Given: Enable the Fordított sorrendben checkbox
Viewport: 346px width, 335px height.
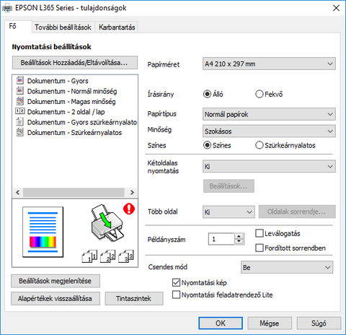Looking at the screenshot, I should click(259, 248).
